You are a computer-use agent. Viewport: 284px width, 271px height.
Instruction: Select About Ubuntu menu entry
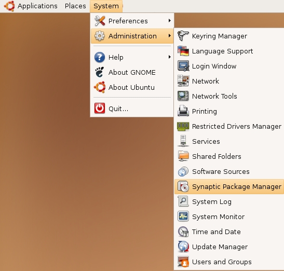(132, 87)
